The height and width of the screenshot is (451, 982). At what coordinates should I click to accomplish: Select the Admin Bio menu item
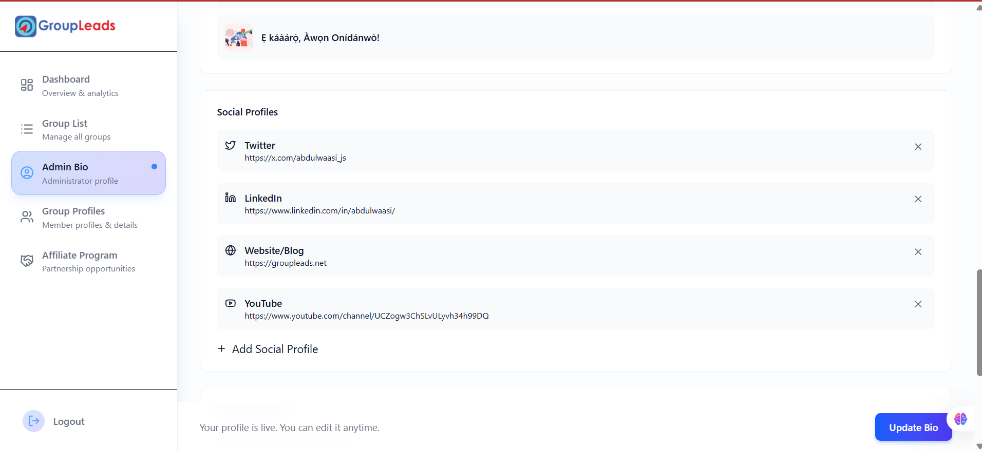coord(88,173)
